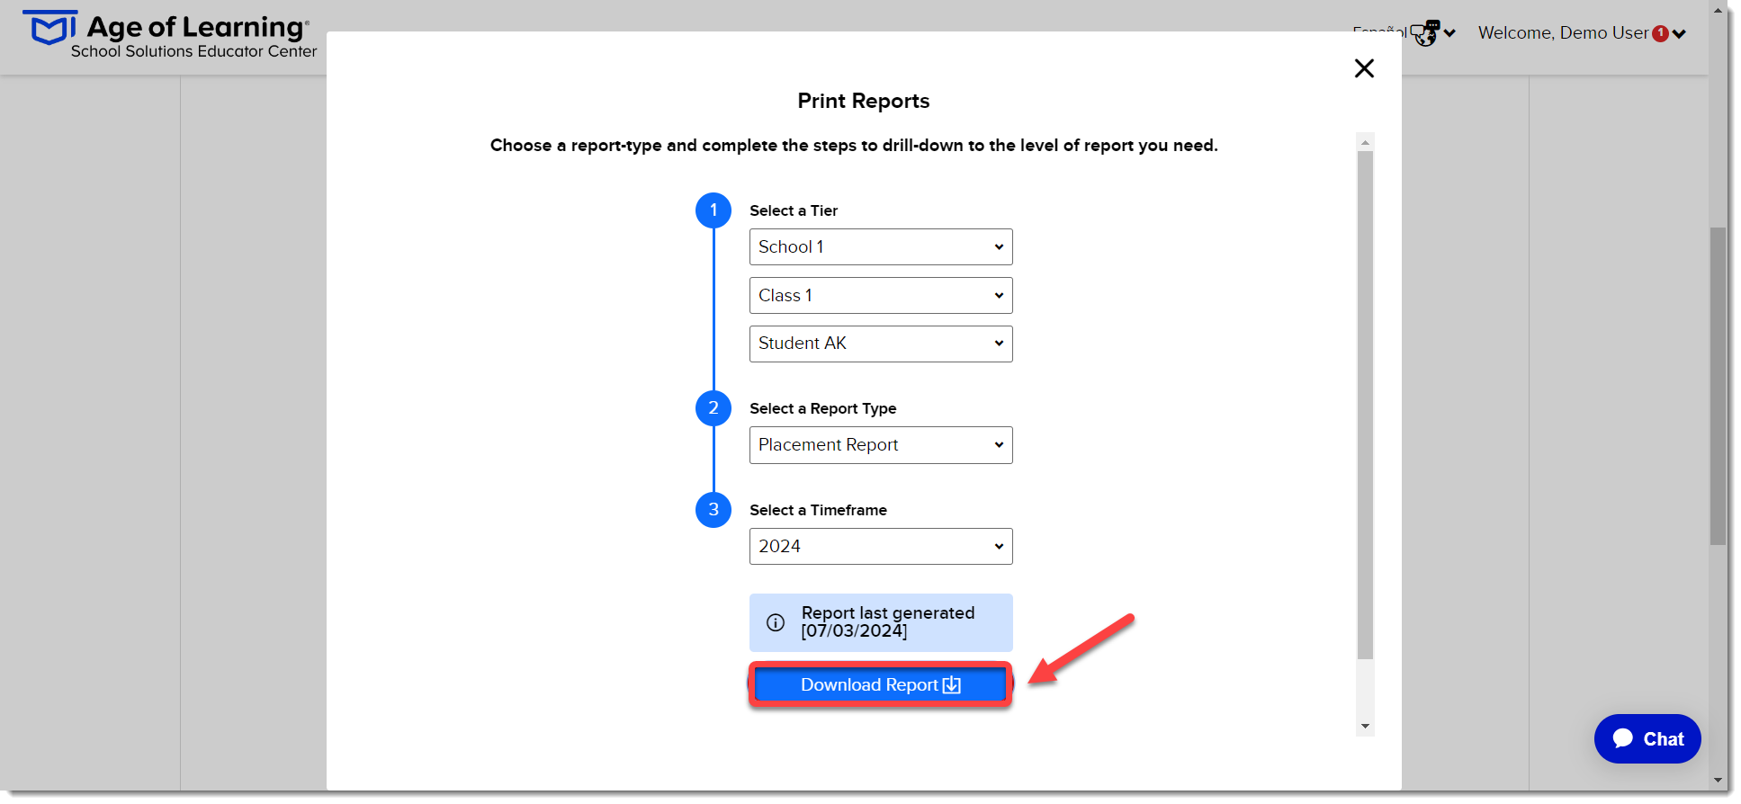Click the dialog scrollbar down arrow
This screenshot has height=804, width=1741.
1366,727
